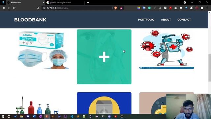Click the Brave browser taskbar icon
This screenshot has height=119, width=211.
click(x=47, y=116)
